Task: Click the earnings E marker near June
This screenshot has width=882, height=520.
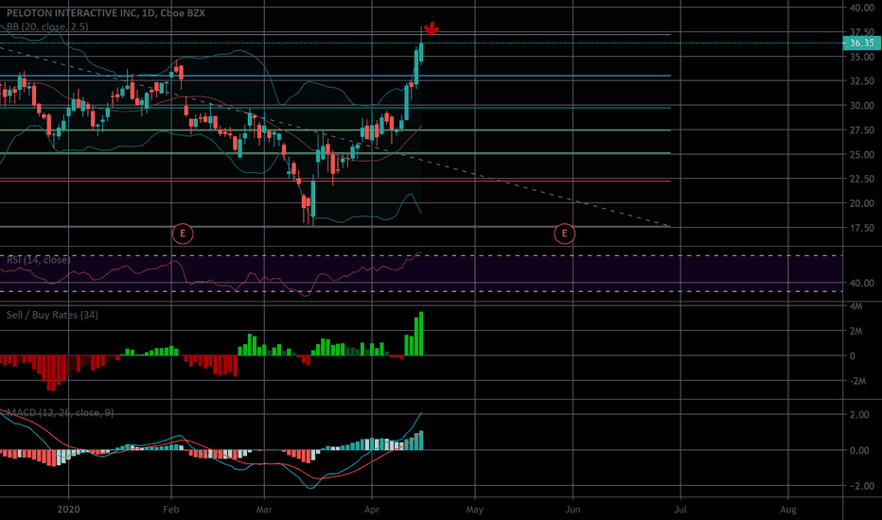Action: coord(564,234)
